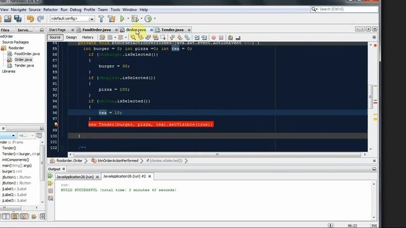Click the Shift Line Left icon in editor toolbar
Image resolution: width=406 pixels, height=228 pixels.
click(197, 37)
